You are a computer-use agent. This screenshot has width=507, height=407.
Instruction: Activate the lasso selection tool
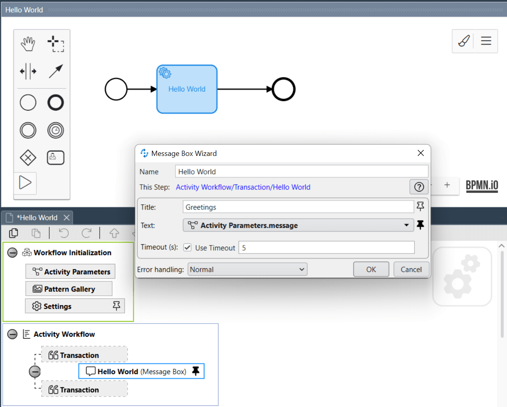click(x=56, y=44)
